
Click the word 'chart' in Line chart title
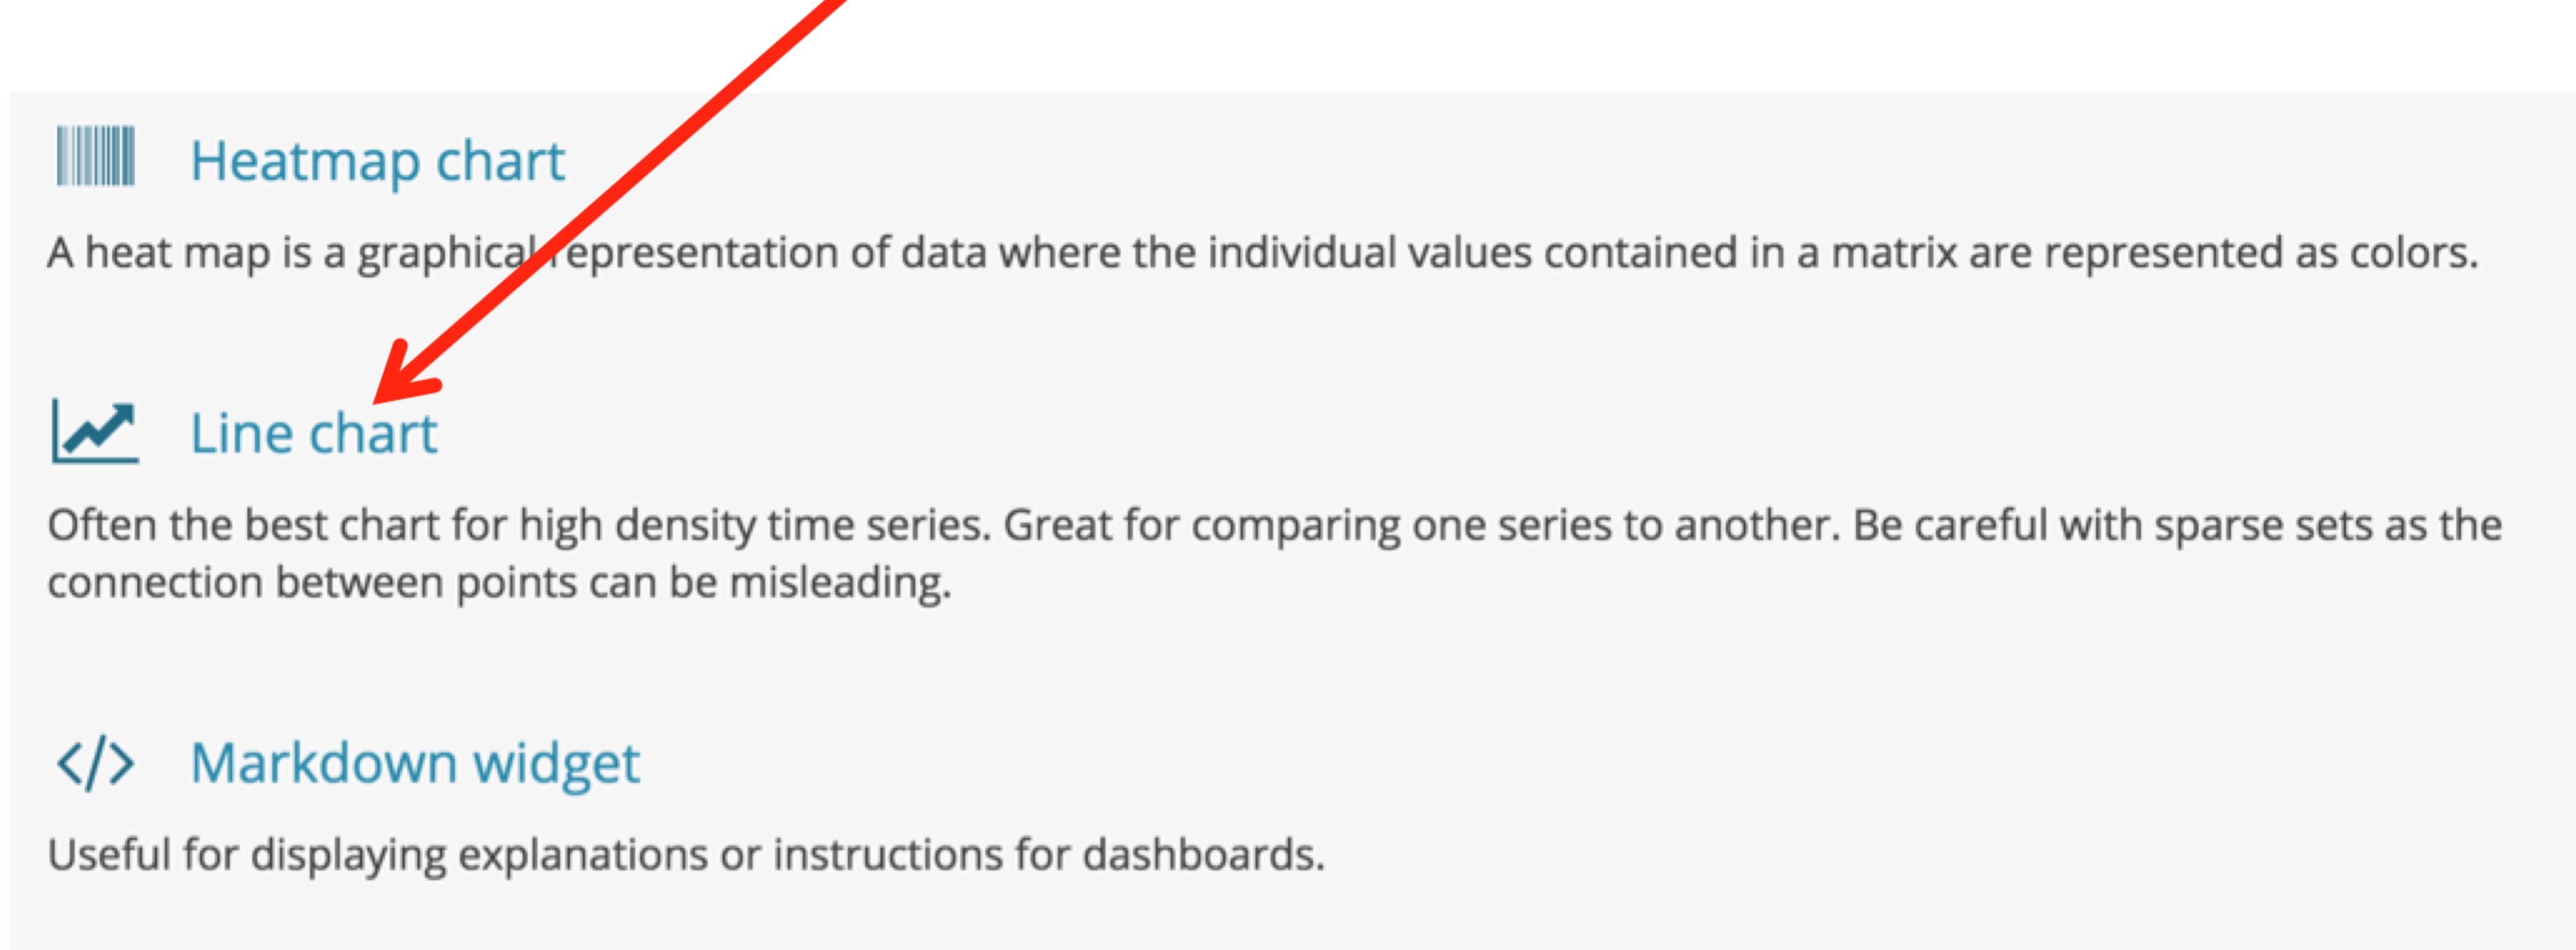pyautogui.click(x=373, y=434)
